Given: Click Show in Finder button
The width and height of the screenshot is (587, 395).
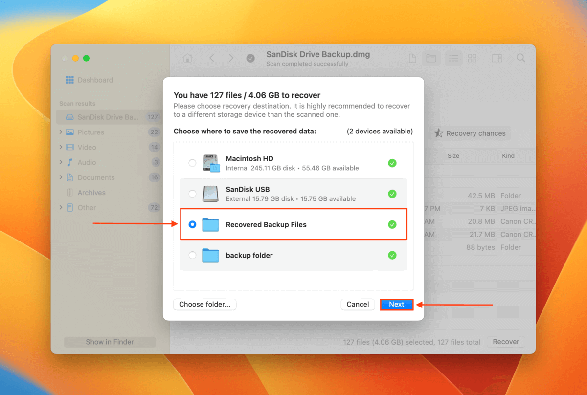Looking at the screenshot, I should (110, 342).
